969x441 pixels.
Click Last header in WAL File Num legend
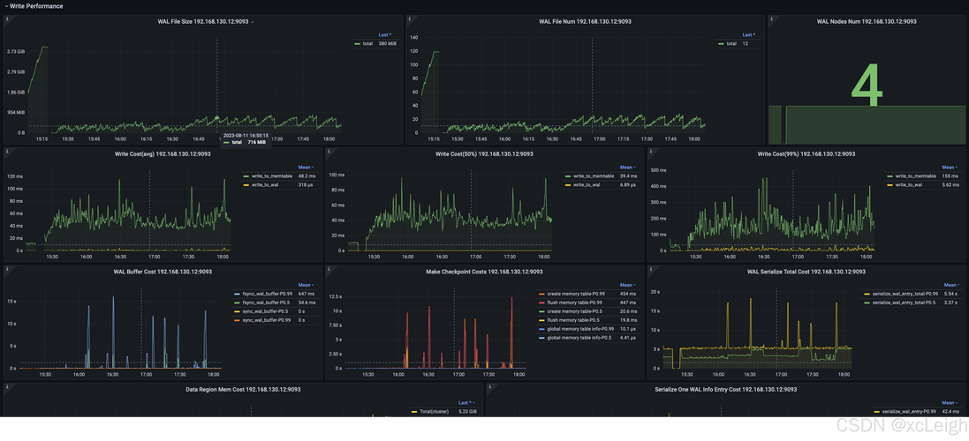[748, 35]
